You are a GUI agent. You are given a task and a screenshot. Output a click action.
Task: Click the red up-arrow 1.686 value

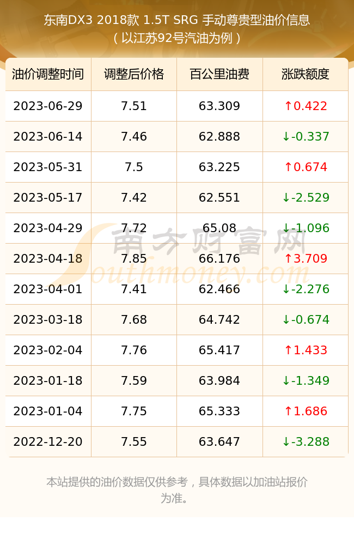[x=306, y=411]
